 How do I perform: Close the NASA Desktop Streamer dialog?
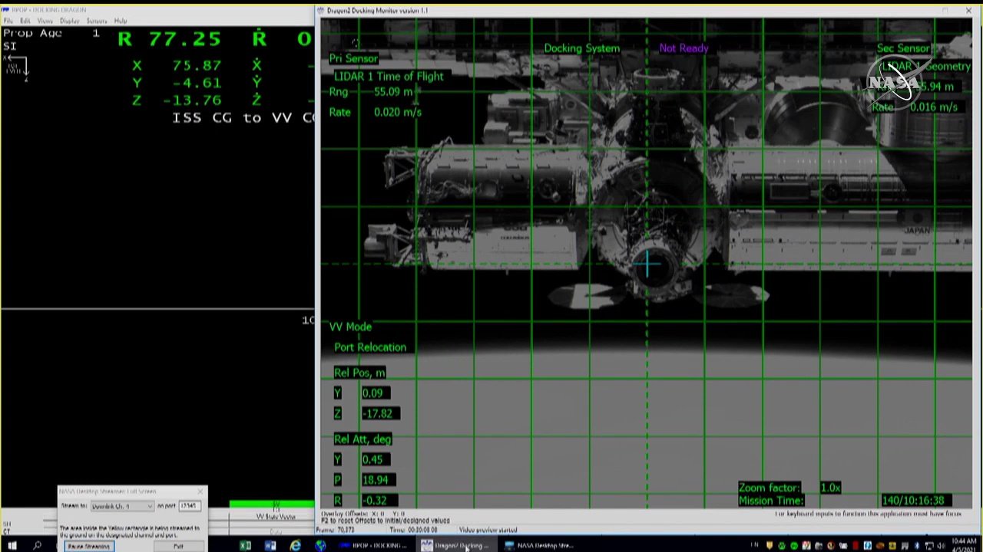click(x=200, y=491)
